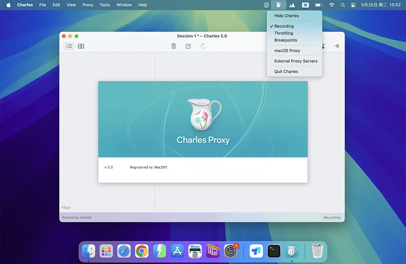Click the repeat request circular arrow icon
Image resolution: width=406 pixels, height=264 pixels.
click(203, 46)
